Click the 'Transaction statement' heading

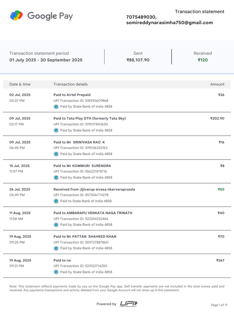[200, 12]
